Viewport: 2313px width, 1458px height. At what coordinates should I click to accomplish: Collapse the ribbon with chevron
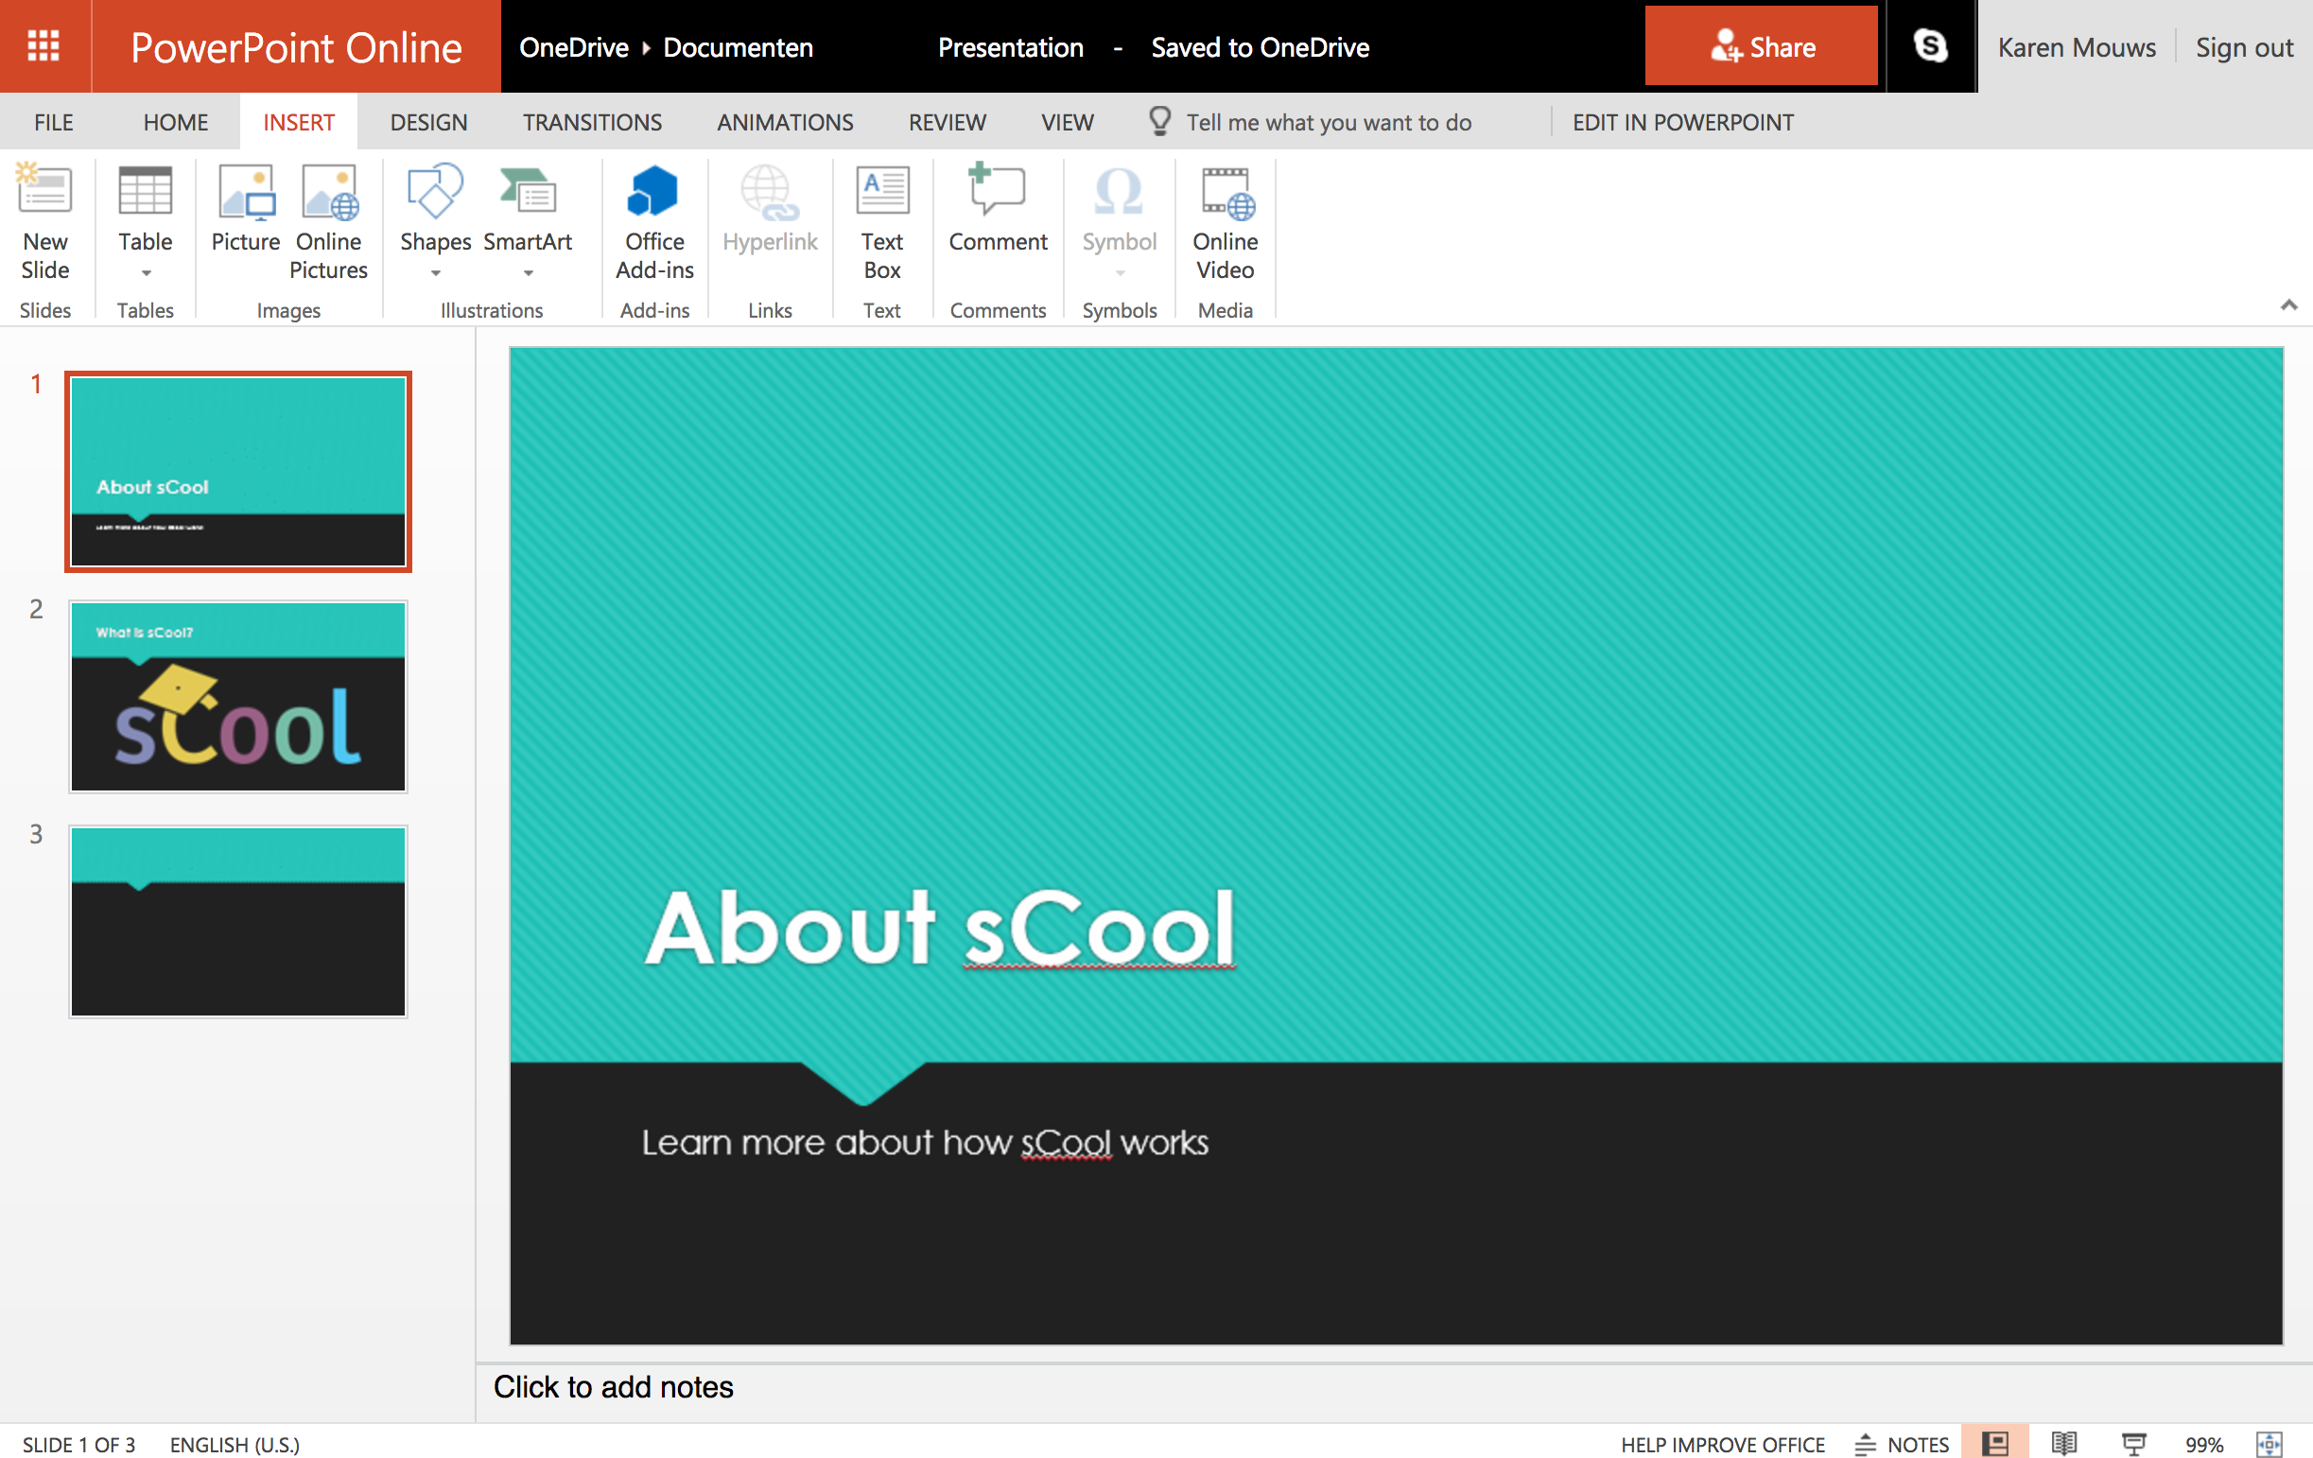click(2288, 305)
